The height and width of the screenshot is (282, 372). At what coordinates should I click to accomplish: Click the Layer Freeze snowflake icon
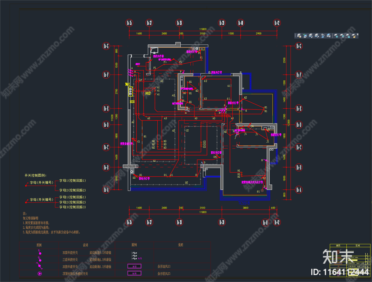[x=336, y=36]
